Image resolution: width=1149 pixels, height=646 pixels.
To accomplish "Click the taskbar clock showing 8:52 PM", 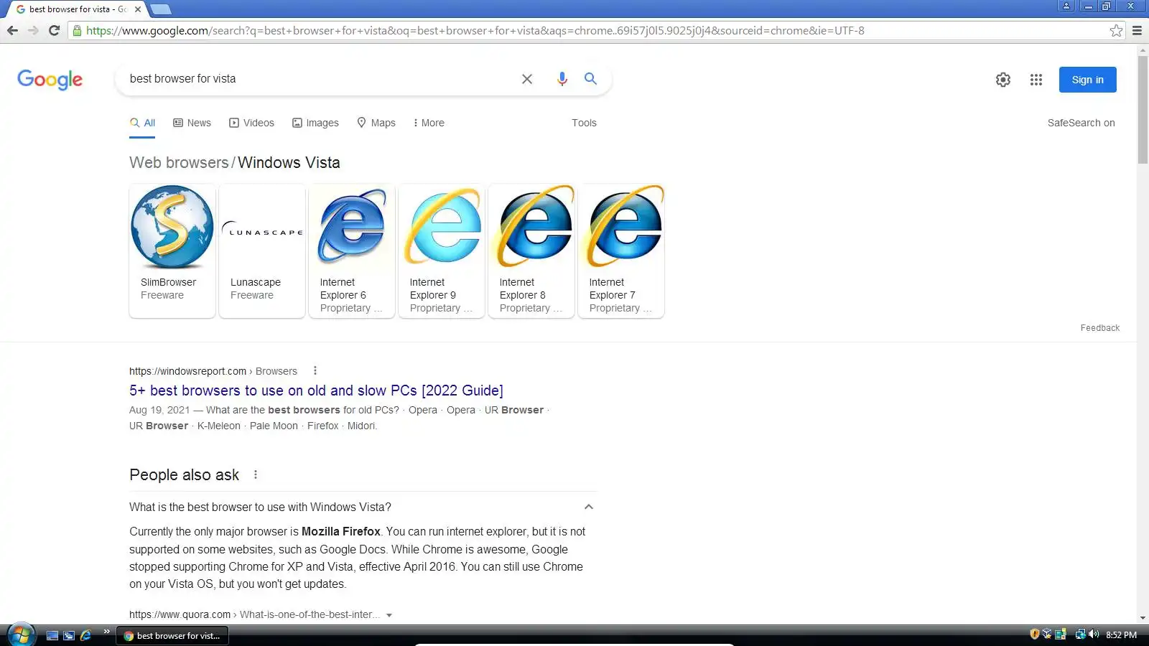I will click(x=1121, y=635).
